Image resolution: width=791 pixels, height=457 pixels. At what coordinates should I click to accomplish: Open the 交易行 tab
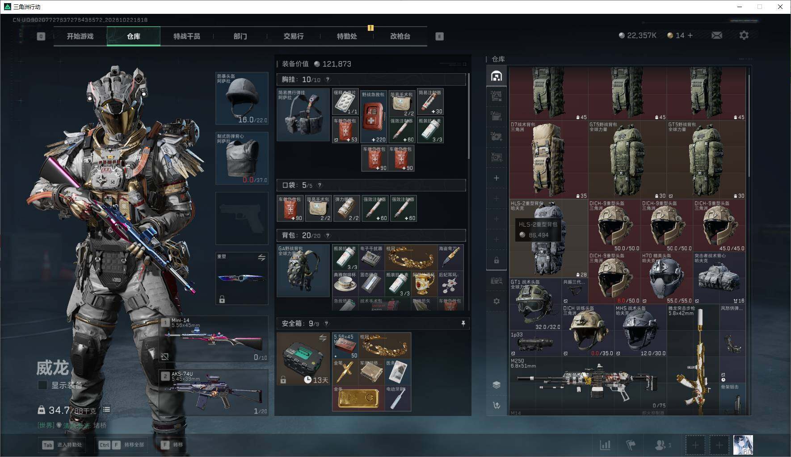point(293,36)
